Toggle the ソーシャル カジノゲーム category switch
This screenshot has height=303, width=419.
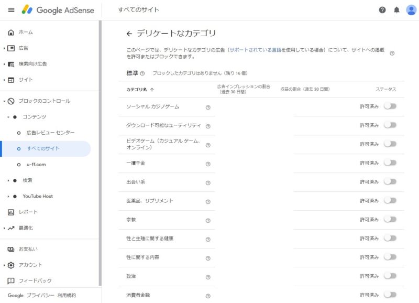[390, 106]
